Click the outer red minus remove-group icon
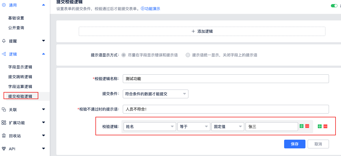 coord(325,126)
